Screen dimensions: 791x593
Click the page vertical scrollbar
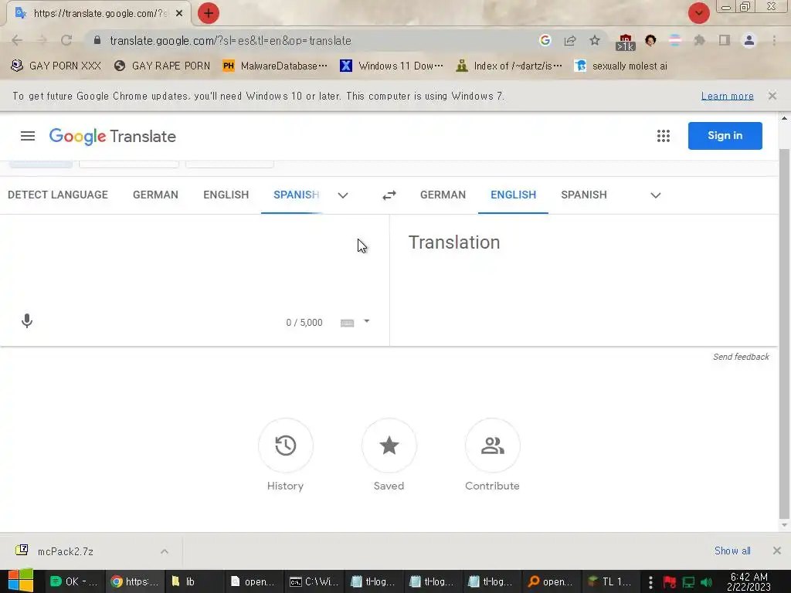pyautogui.click(x=784, y=333)
